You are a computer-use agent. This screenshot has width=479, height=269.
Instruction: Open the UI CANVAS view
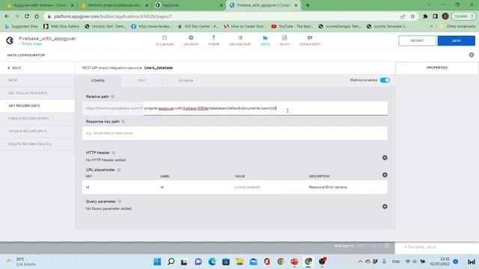165,40
